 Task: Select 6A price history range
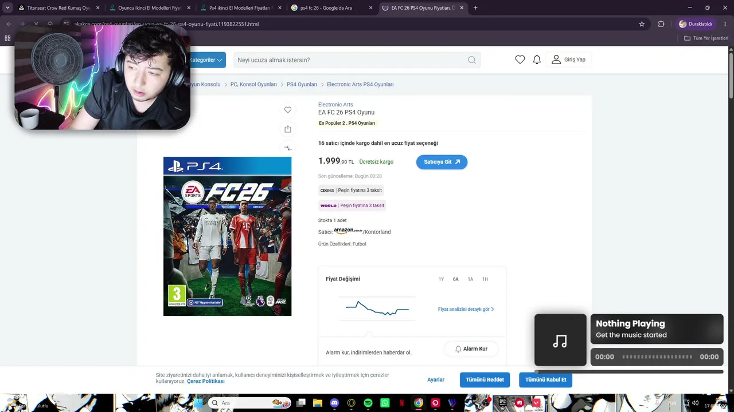tap(456, 279)
